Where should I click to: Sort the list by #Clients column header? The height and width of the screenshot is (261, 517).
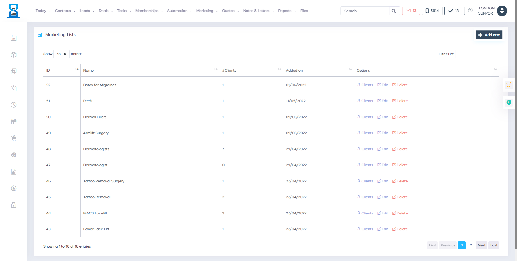coord(251,70)
